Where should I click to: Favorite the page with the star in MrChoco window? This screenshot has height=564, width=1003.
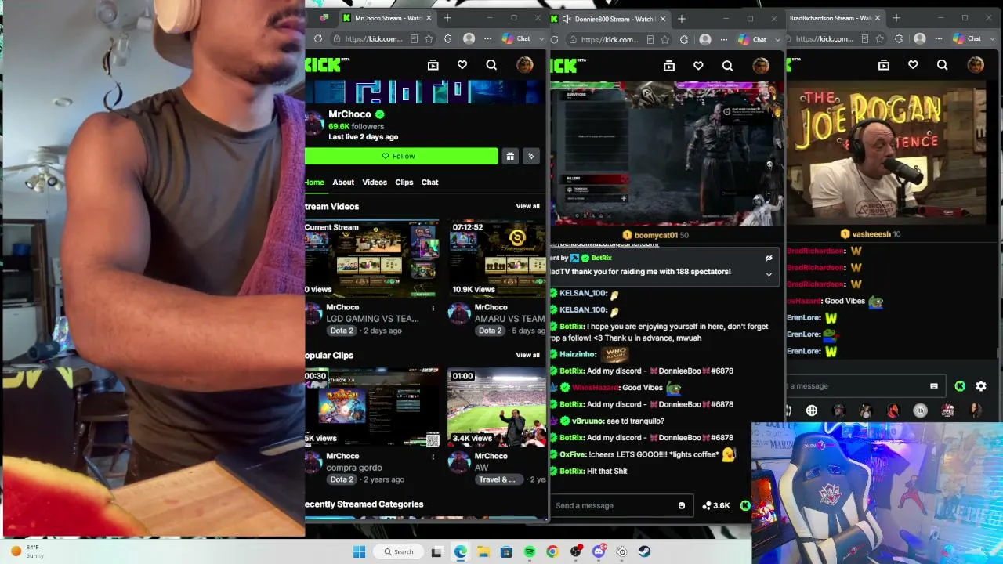pos(429,38)
